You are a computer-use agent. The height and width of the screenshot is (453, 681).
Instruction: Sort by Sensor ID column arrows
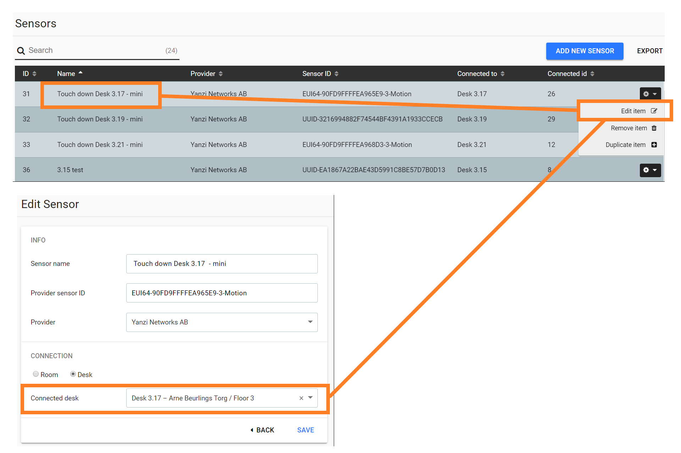coord(337,73)
